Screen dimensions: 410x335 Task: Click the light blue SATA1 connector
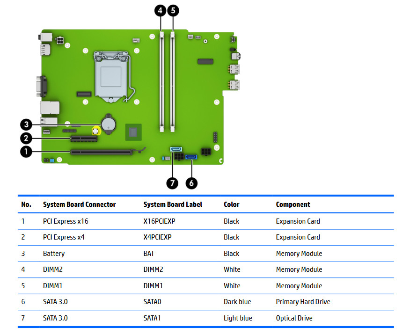tap(176, 149)
